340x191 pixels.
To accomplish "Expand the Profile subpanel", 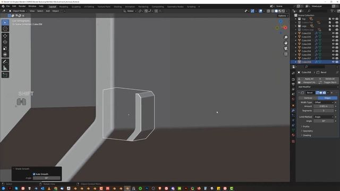I will click(306, 126).
